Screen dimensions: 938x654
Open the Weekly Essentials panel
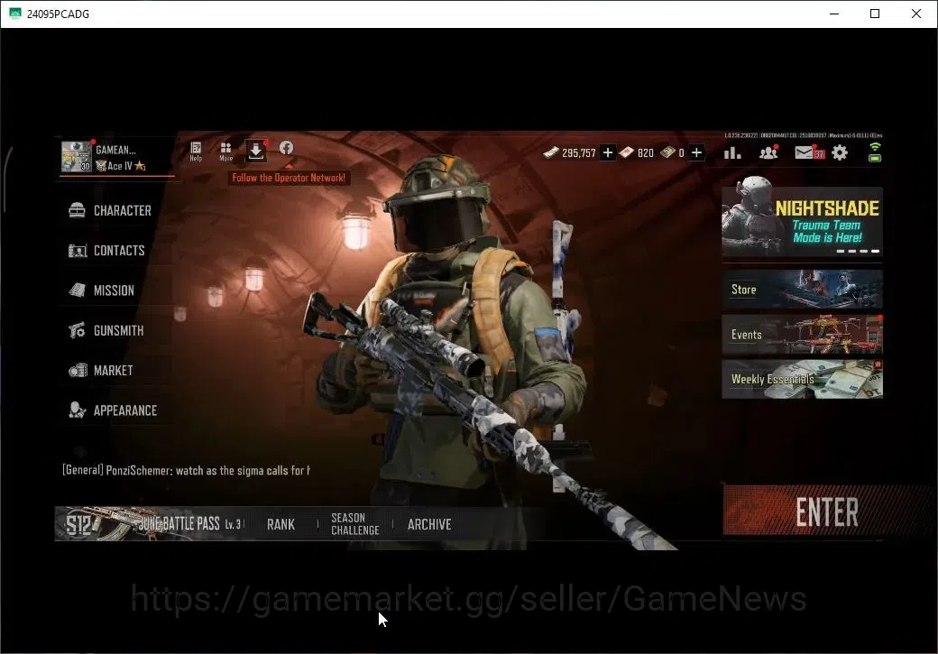[802, 379]
